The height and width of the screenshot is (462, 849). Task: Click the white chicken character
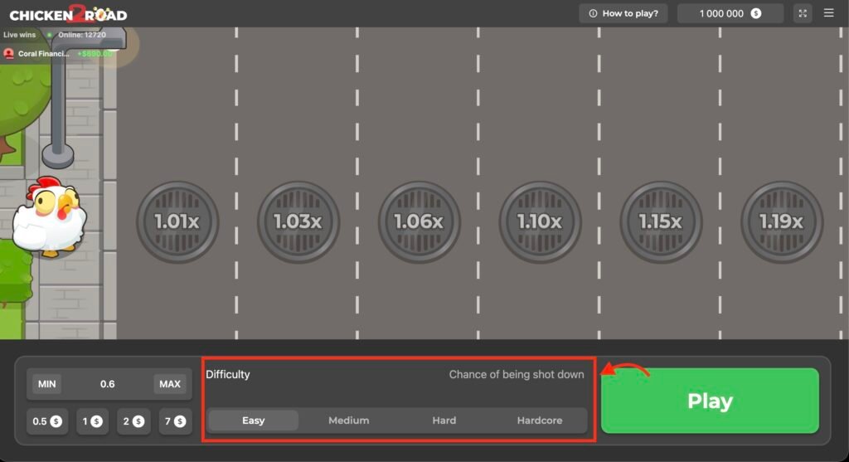tap(46, 216)
